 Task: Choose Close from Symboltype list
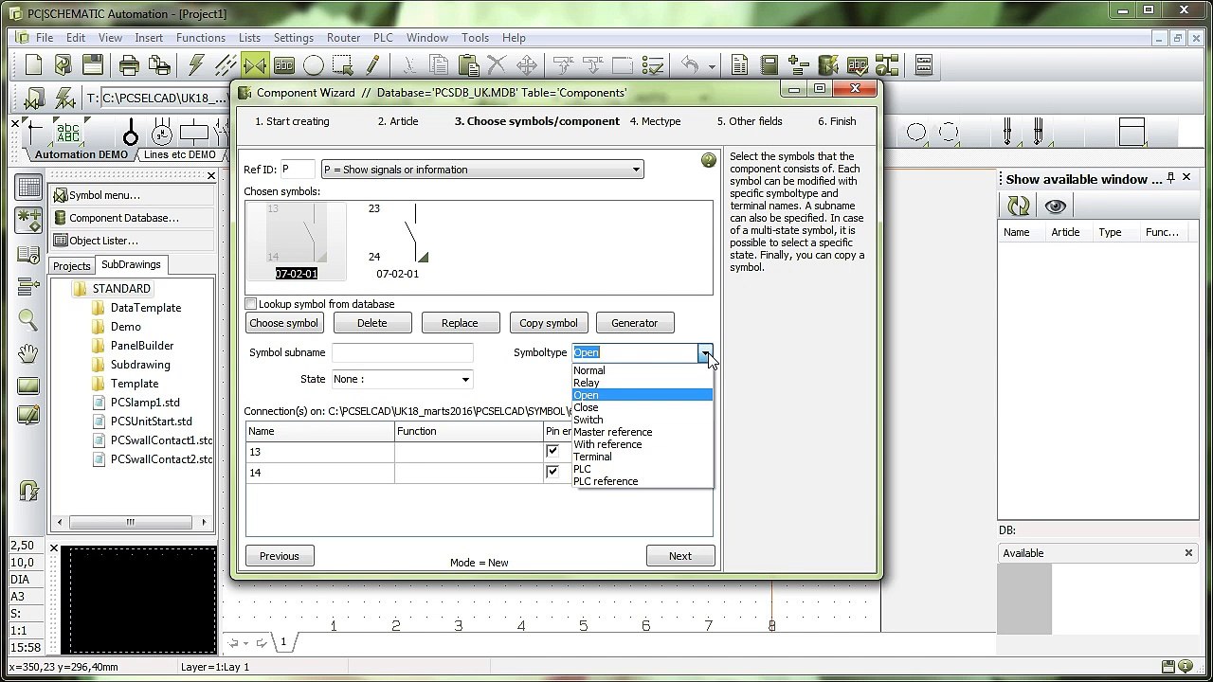586,407
